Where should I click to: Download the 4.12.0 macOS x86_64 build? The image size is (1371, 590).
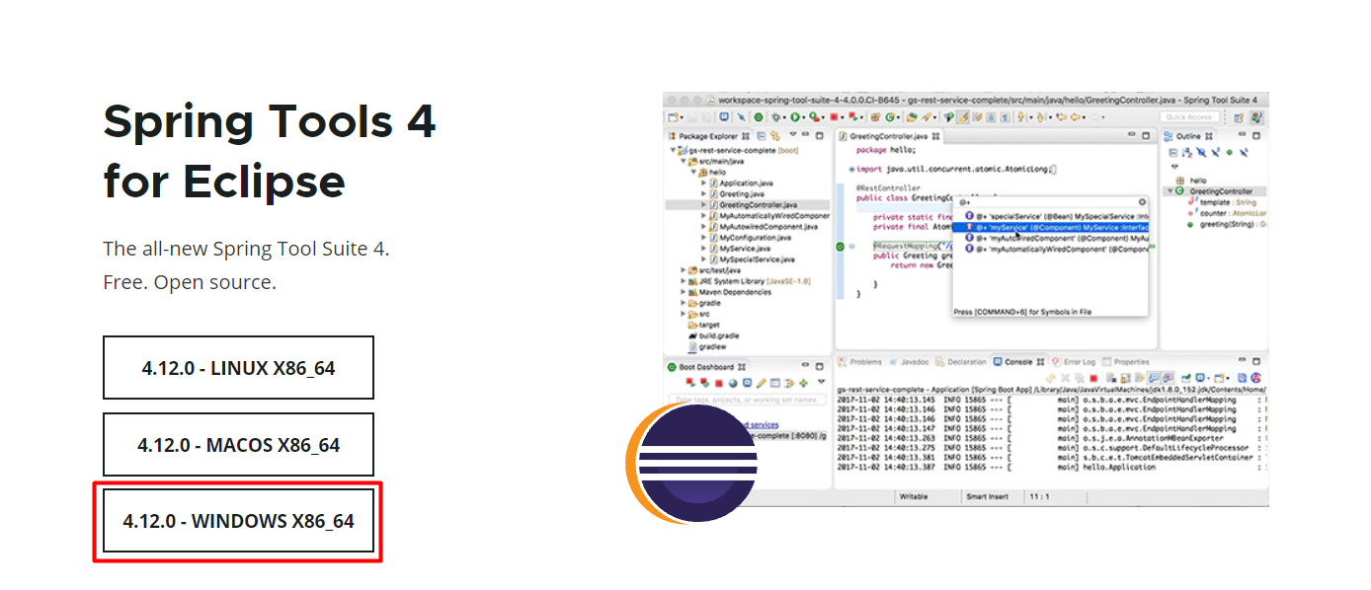(x=238, y=445)
